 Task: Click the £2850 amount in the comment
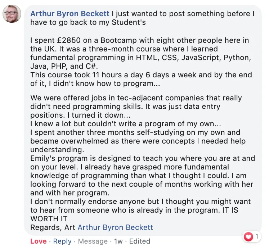pyautogui.click(x=69, y=40)
